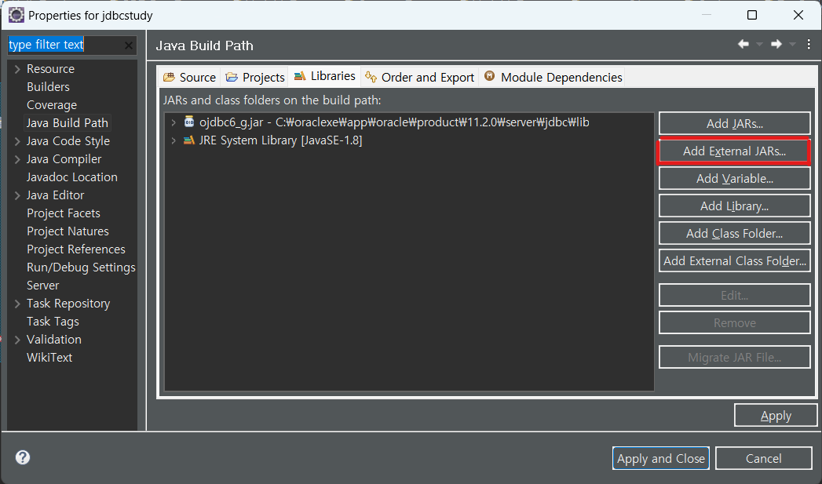
Task: Open the back history dropdown arrow
Action: [759, 45]
